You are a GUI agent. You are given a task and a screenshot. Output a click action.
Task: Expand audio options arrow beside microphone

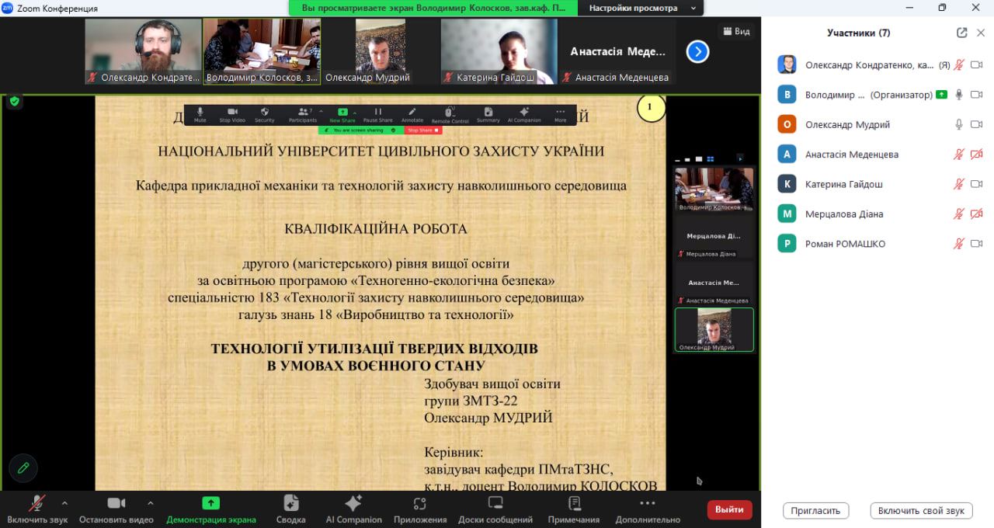tap(64, 502)
